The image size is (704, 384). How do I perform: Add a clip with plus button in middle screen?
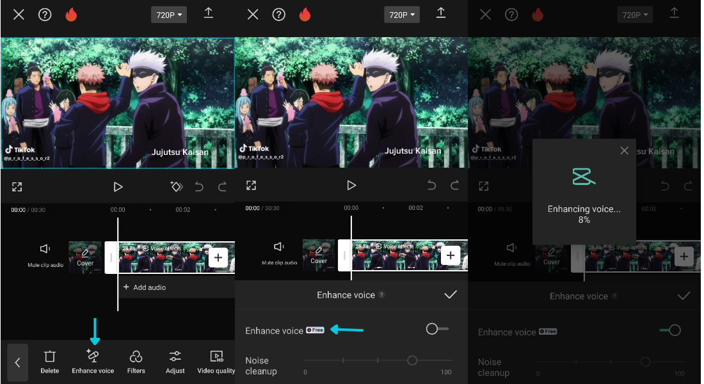point(451,255)
